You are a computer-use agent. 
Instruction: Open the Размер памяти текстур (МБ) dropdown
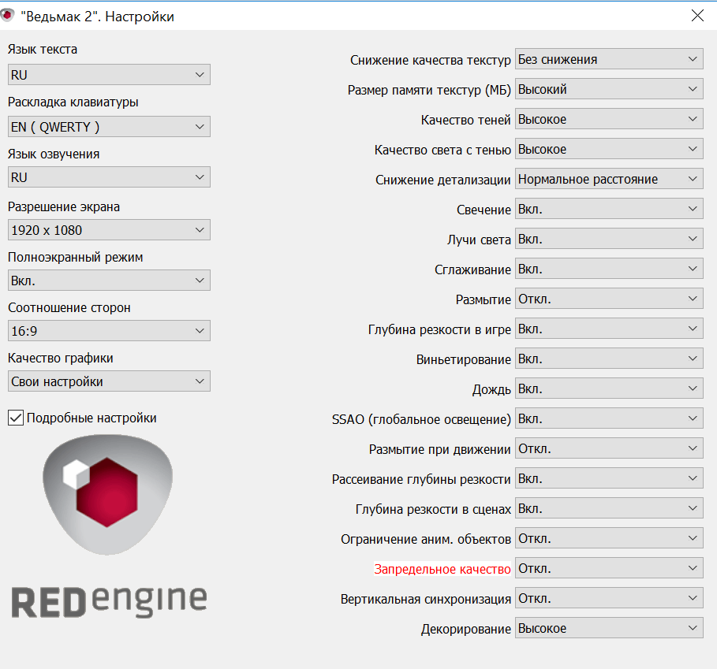(x=609, y=89)
